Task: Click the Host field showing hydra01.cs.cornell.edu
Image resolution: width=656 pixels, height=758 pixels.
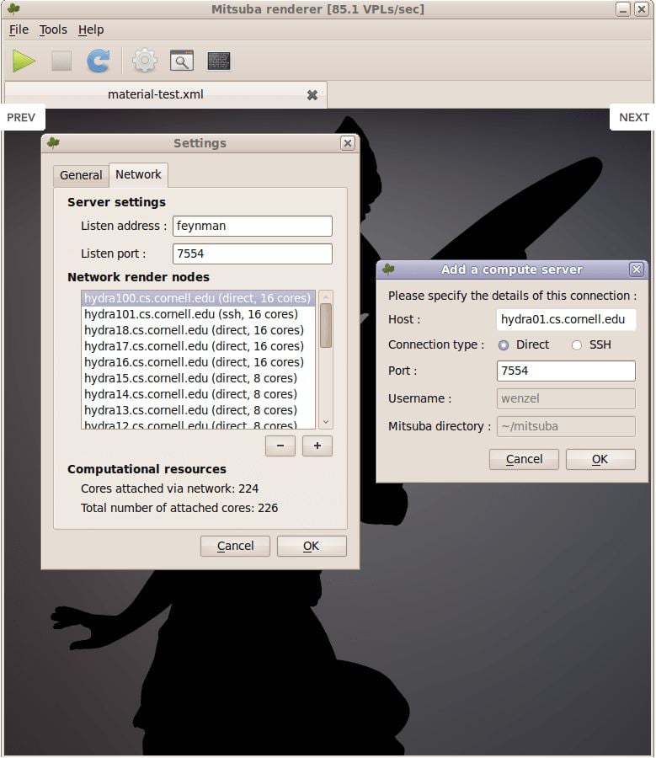Action: click(566, 319)
